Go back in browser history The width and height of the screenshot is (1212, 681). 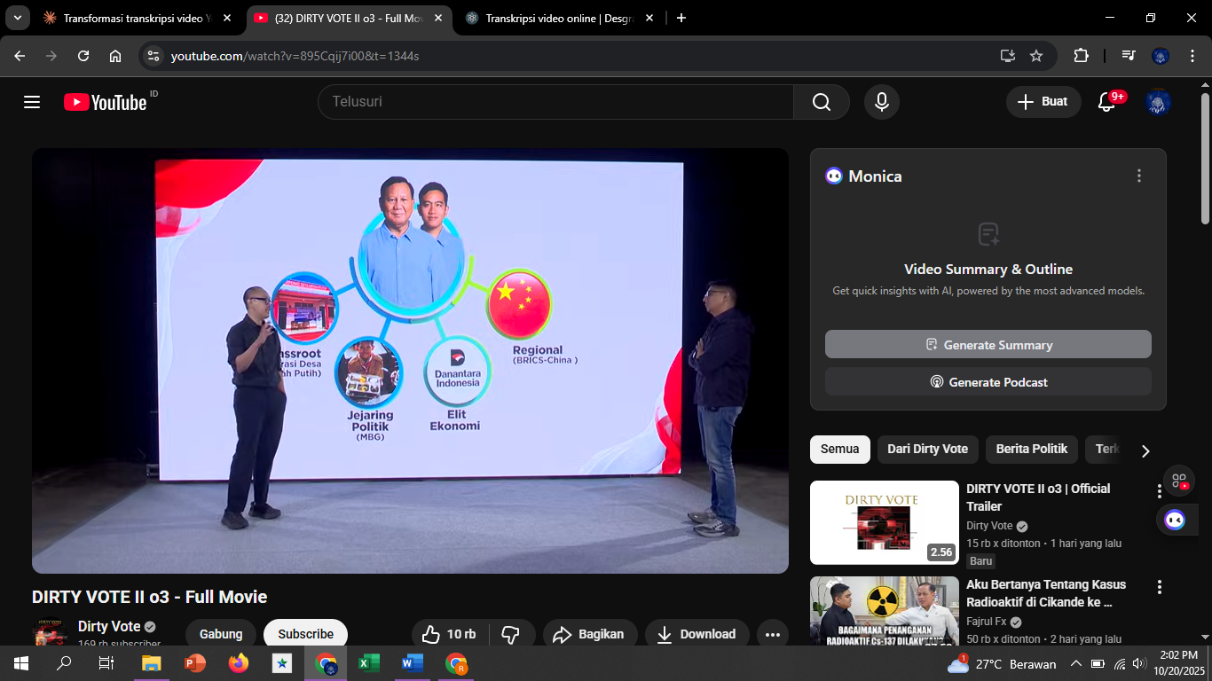20,56
